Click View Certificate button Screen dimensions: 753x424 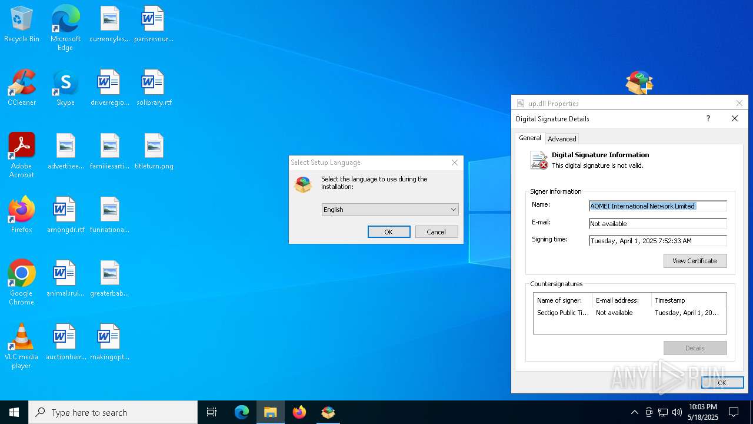click(x=695, y=261)
